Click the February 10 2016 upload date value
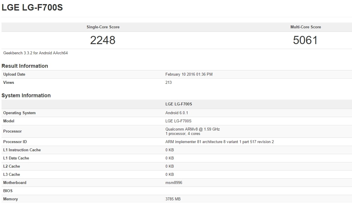The width and height of the screenshot is (352, 205). [x=189, y=74]
